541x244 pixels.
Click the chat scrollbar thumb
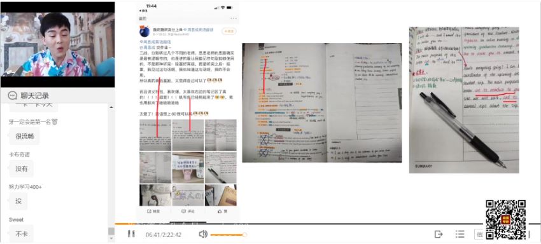pyautogui.click(x=111, y=231)
